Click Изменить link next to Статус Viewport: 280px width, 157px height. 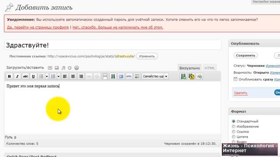(x=273, y=66)
